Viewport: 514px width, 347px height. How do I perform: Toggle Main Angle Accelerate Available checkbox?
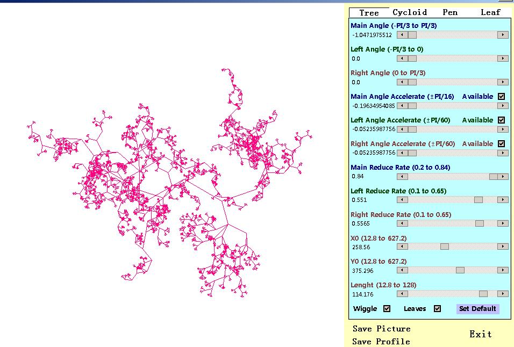point(501,96)
